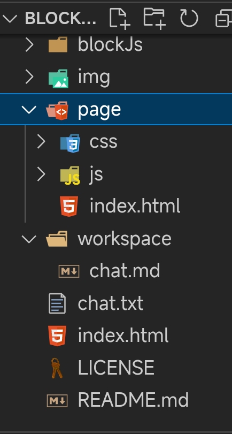Expand the css folder chevron
The width and height of the screenshot is (232, 434).
point(41,141)
